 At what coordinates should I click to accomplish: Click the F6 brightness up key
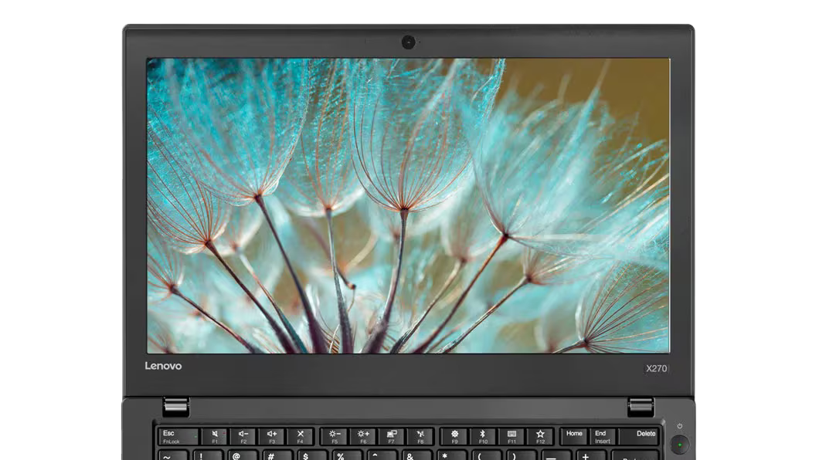363,437
